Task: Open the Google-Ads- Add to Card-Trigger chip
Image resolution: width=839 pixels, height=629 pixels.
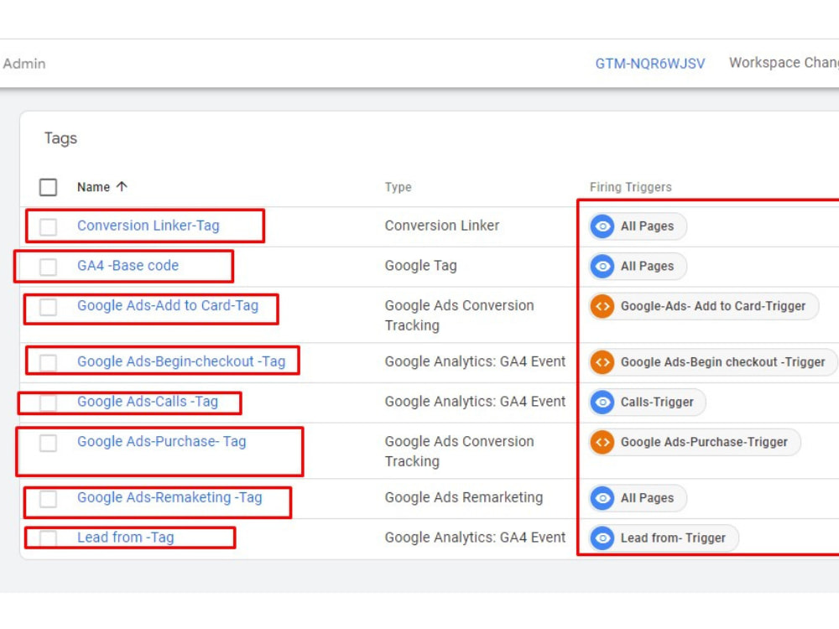Action: pos(704,306)
